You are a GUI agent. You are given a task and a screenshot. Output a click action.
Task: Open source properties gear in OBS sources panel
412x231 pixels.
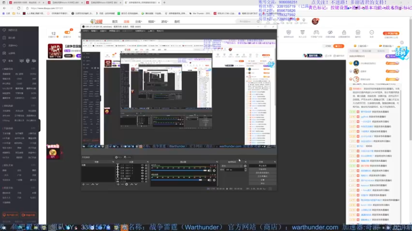coord(127,184)
